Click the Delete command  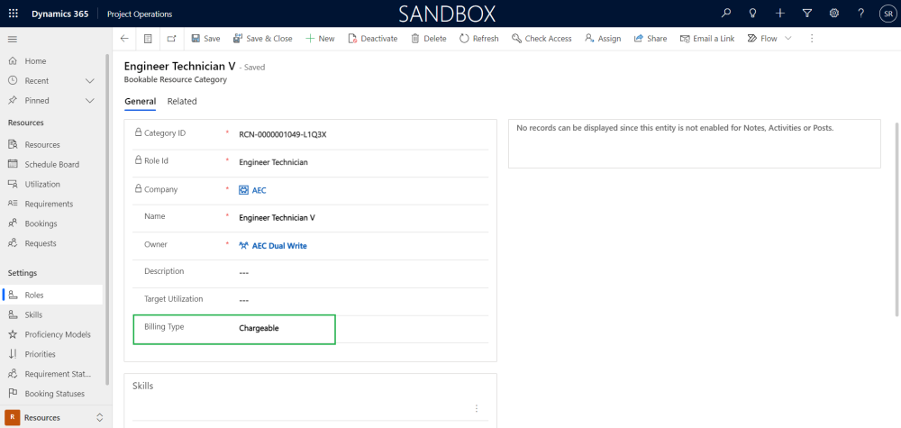(x=429, y=39)
